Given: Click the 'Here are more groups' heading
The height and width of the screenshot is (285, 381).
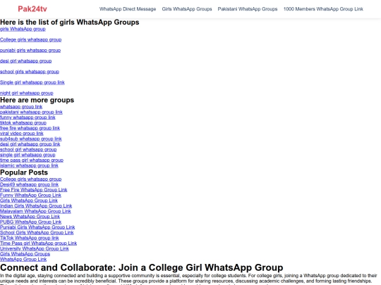Looking at the screenshot, I should click(37, 100).
